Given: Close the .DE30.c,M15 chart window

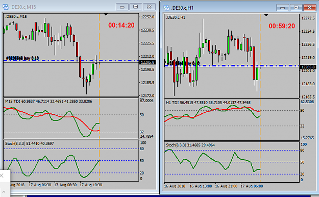Looking at the screenshot, I should 149,7.
